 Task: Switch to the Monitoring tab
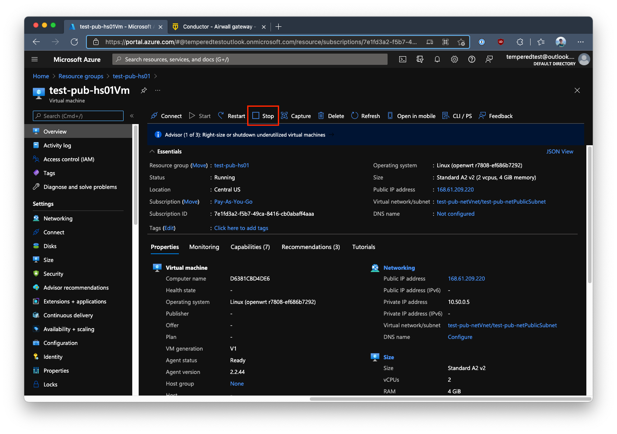click(x=204, y=247)
